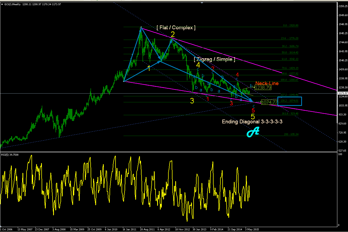348x232 pixels.
Task: Click the '[ Zigzag / Simple ]' label
Action: (214, 59)
